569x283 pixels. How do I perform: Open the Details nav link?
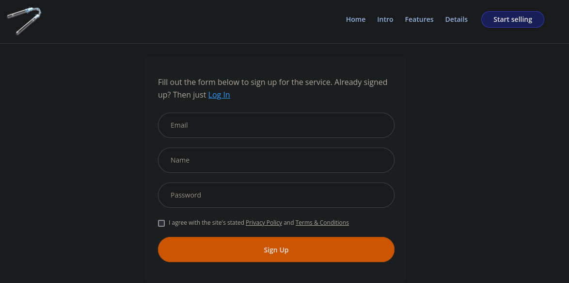point(456,19)
